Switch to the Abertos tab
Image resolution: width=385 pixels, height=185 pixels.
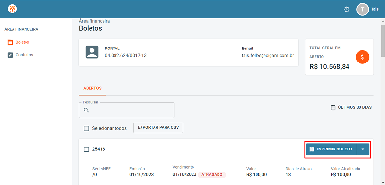click(x=92, y=88)
